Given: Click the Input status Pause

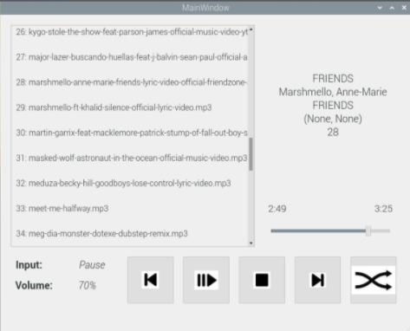Looking at the screenshot, I should [x=92, y=265].
